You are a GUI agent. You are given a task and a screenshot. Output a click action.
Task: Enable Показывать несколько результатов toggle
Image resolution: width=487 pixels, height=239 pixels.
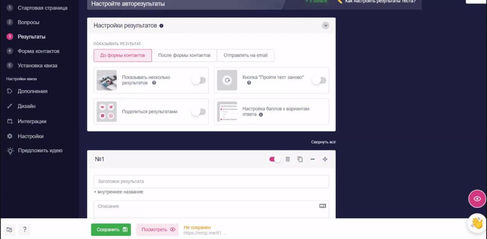[199, 80]
